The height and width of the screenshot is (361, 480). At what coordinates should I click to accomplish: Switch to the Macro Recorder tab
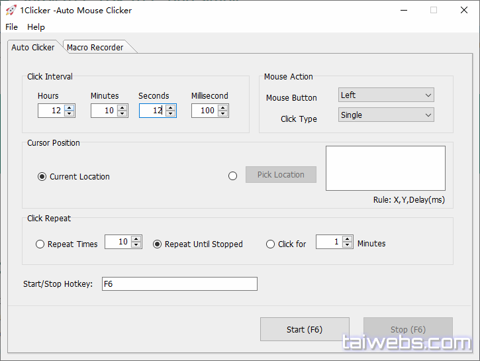click(95, 48)
